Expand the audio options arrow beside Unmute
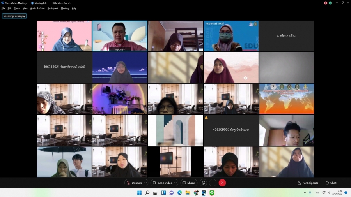This screenshot has height=197, width=351. (146, 183)
